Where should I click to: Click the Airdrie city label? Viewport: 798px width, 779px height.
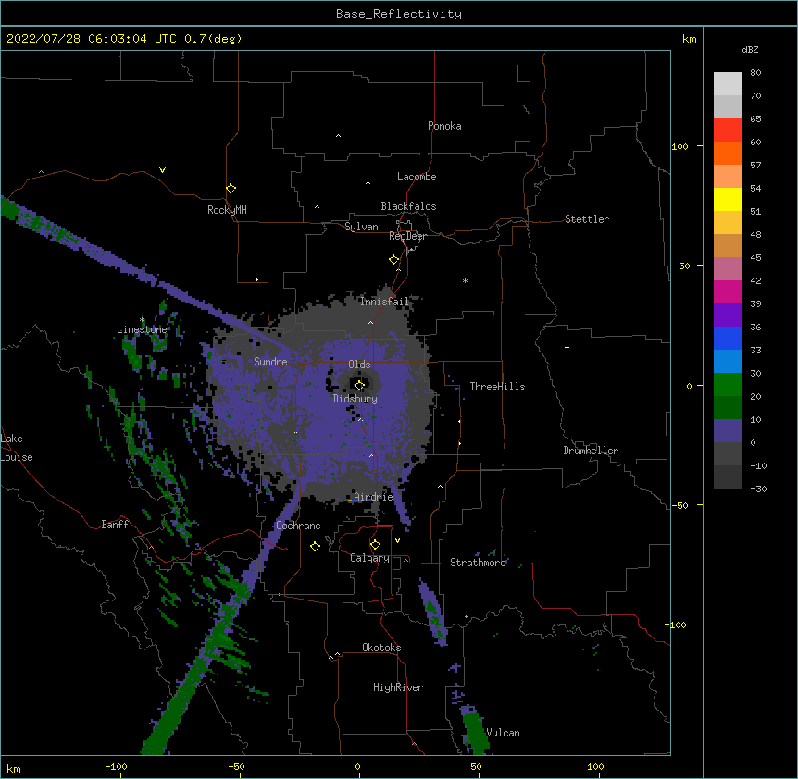click(x=374, y=497)
